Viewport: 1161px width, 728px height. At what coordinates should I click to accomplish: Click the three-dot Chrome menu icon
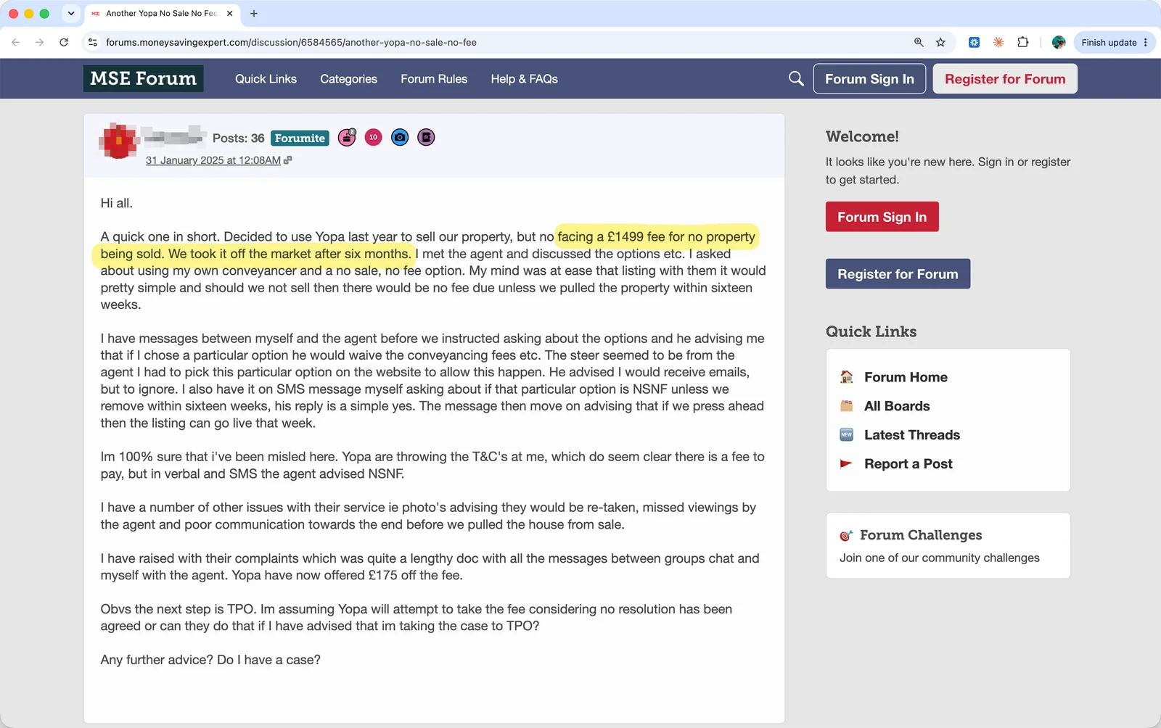click(x=1146, y=42)
